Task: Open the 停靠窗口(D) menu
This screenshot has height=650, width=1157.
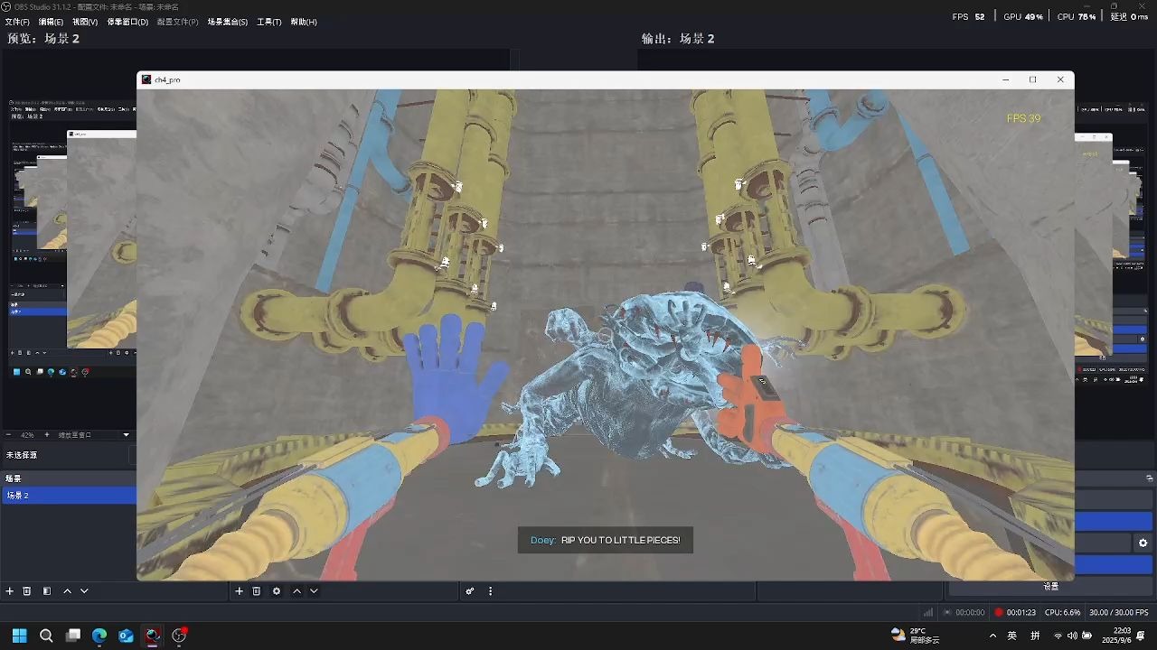Action: coord(127,22)
